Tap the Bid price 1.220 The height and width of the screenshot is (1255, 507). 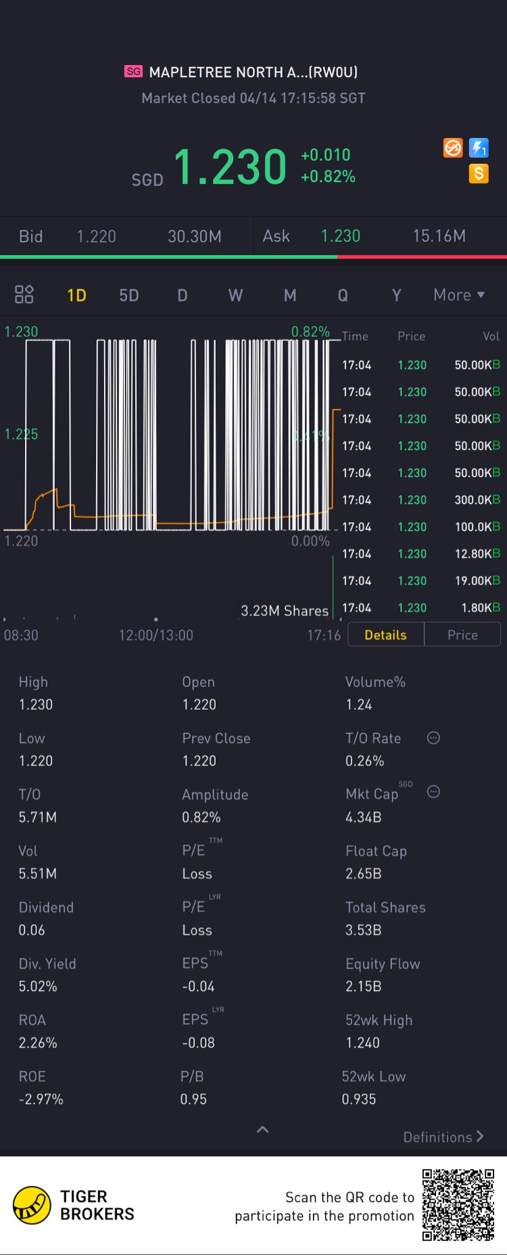click(96, 236)
